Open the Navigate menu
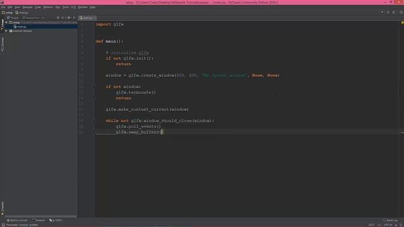The height and width of the screenshot is (227, 404). click(27, 7)
